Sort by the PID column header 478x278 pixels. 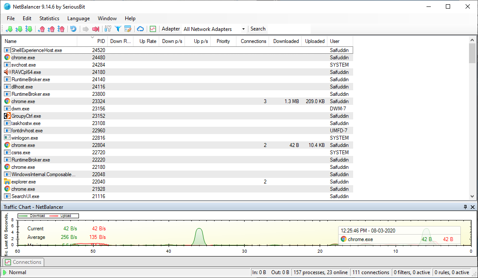[92, 41]
